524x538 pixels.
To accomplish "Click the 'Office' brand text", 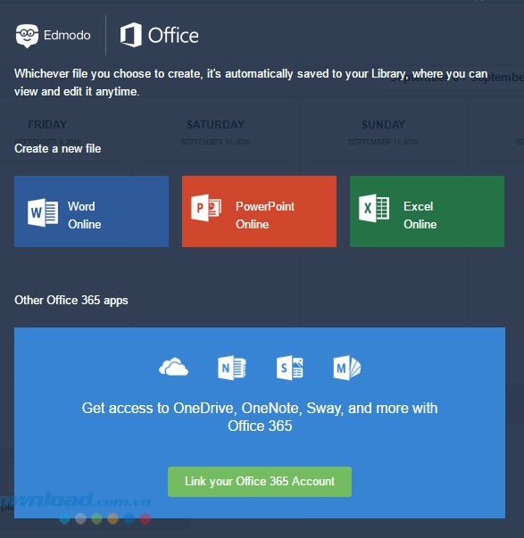I will (173, 36).
